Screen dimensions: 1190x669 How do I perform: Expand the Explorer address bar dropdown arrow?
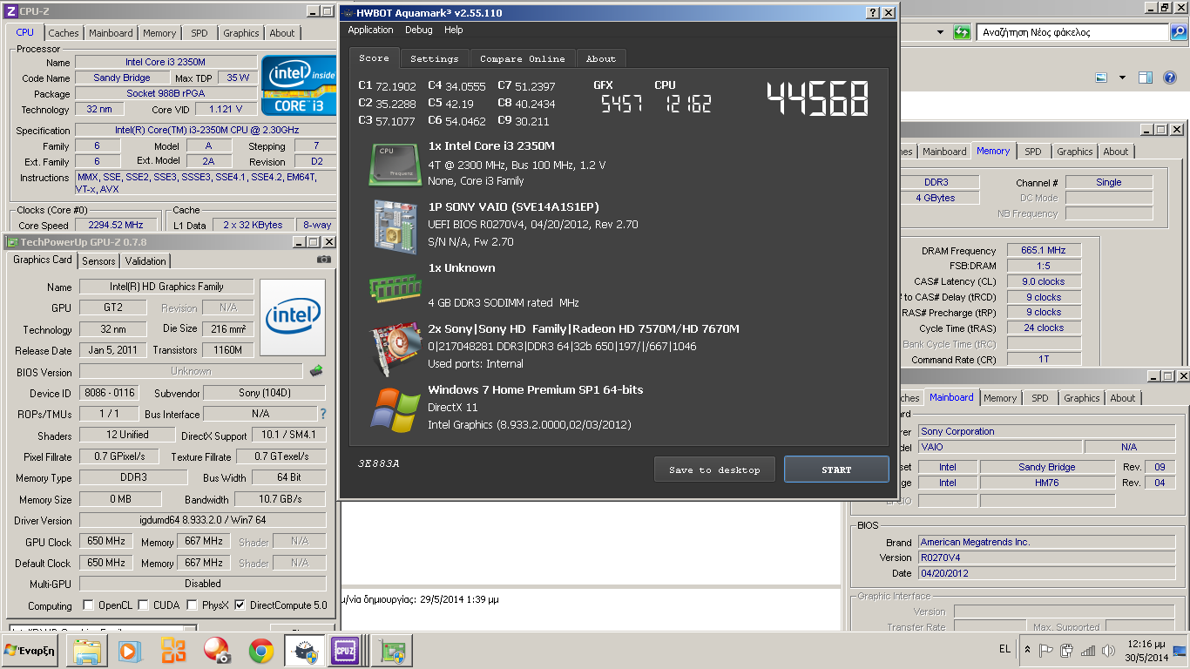tap(940, 32)
